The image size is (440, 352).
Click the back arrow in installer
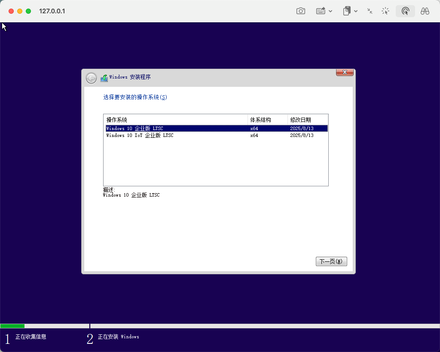91,78
